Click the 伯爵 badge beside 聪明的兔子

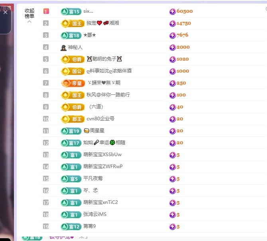73,59
